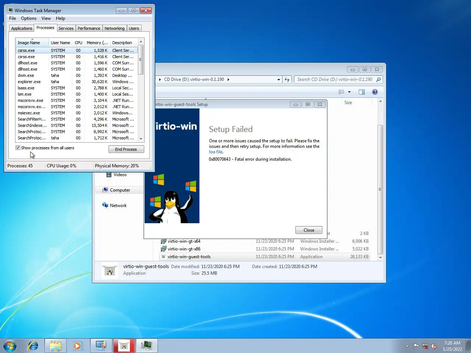Select the SearchIndexe... process row

77,125
